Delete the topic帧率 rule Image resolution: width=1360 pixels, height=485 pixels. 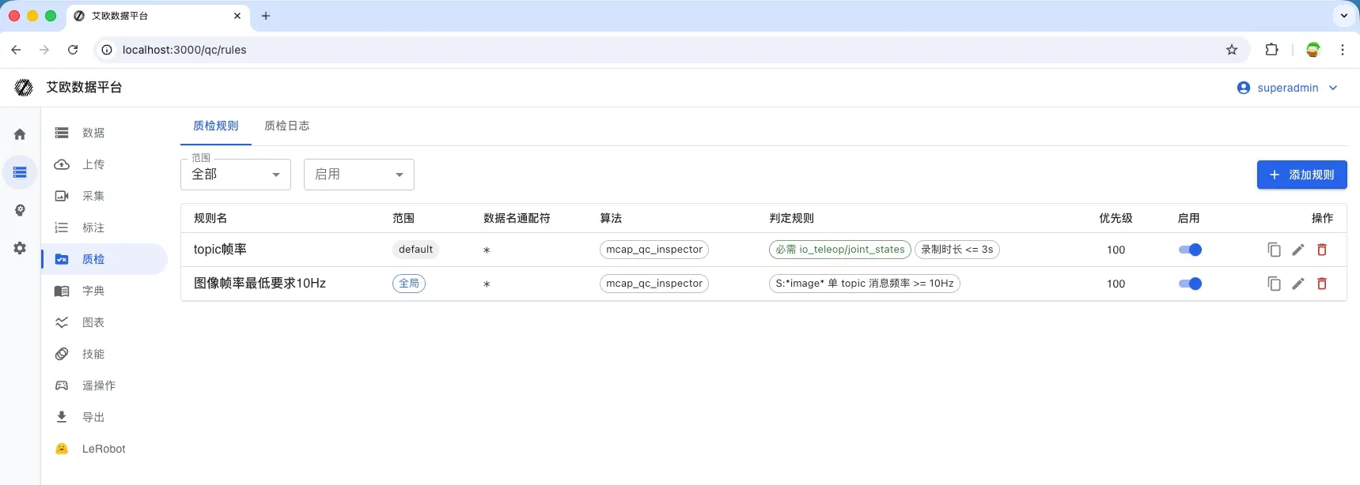click(x=1321, y=250)
